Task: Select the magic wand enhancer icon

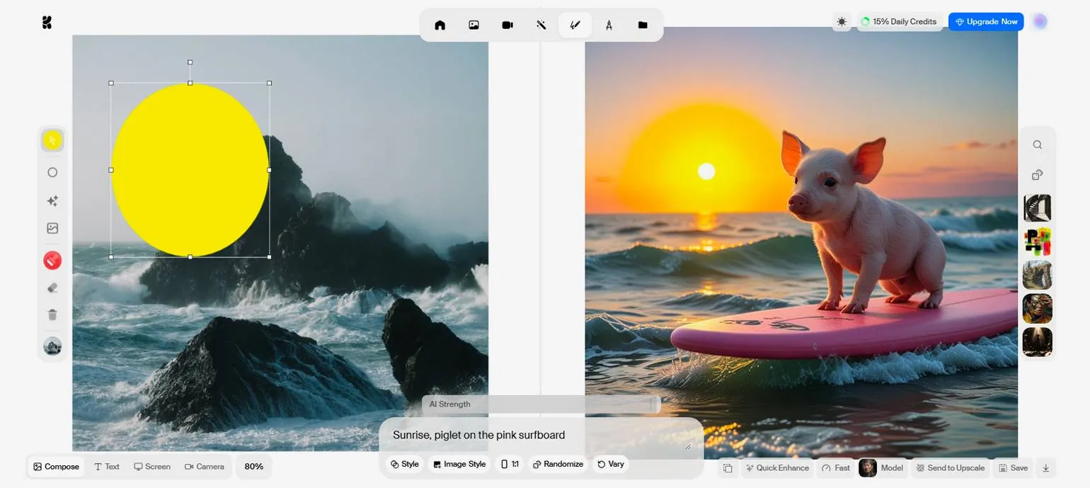Action: pyautogui.click(x=541, y=25)
